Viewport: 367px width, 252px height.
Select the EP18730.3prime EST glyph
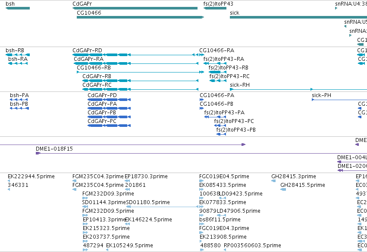tap(127, 181)
